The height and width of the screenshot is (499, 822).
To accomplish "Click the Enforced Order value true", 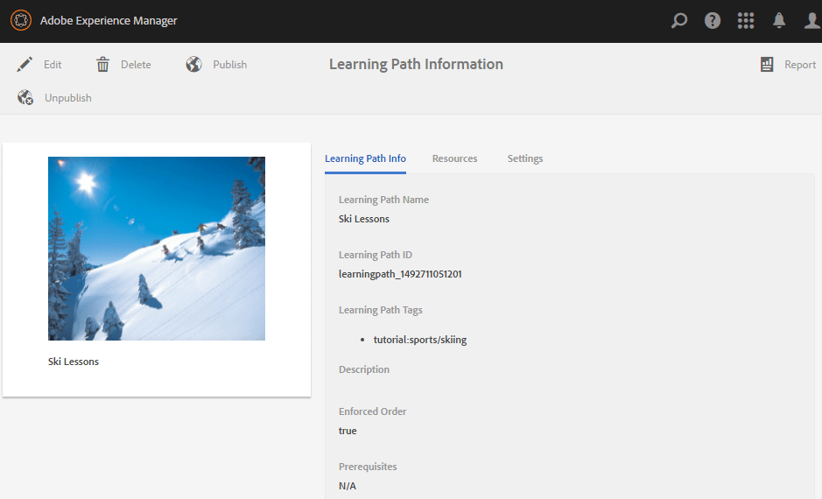I will coord(348,431).
